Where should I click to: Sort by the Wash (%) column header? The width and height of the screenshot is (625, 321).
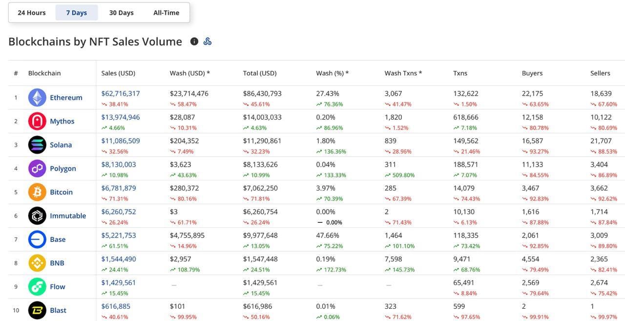333,73
